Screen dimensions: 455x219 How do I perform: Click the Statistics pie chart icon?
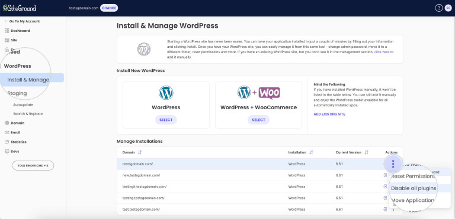[x=7, y=142]
